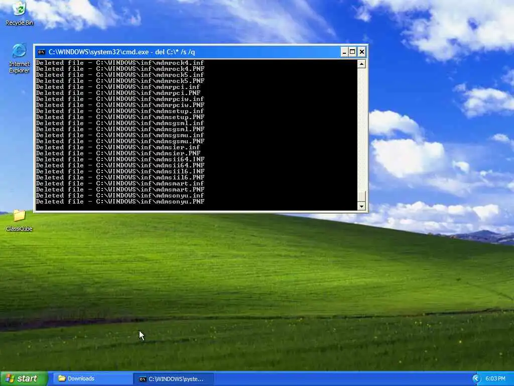Maximize the cmd.exe window
This screenshot has width=514, height=386.
352,52
